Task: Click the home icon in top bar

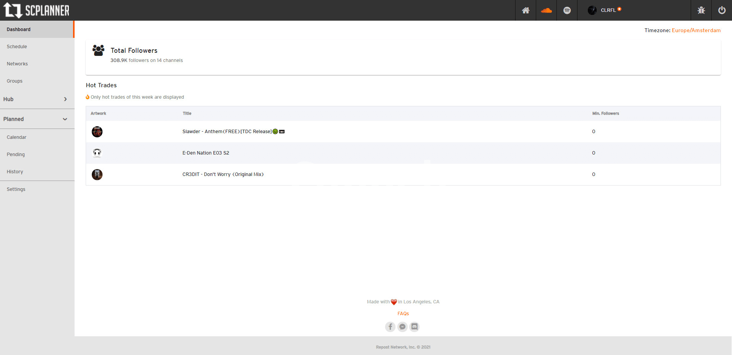Action: coord(525,10)
